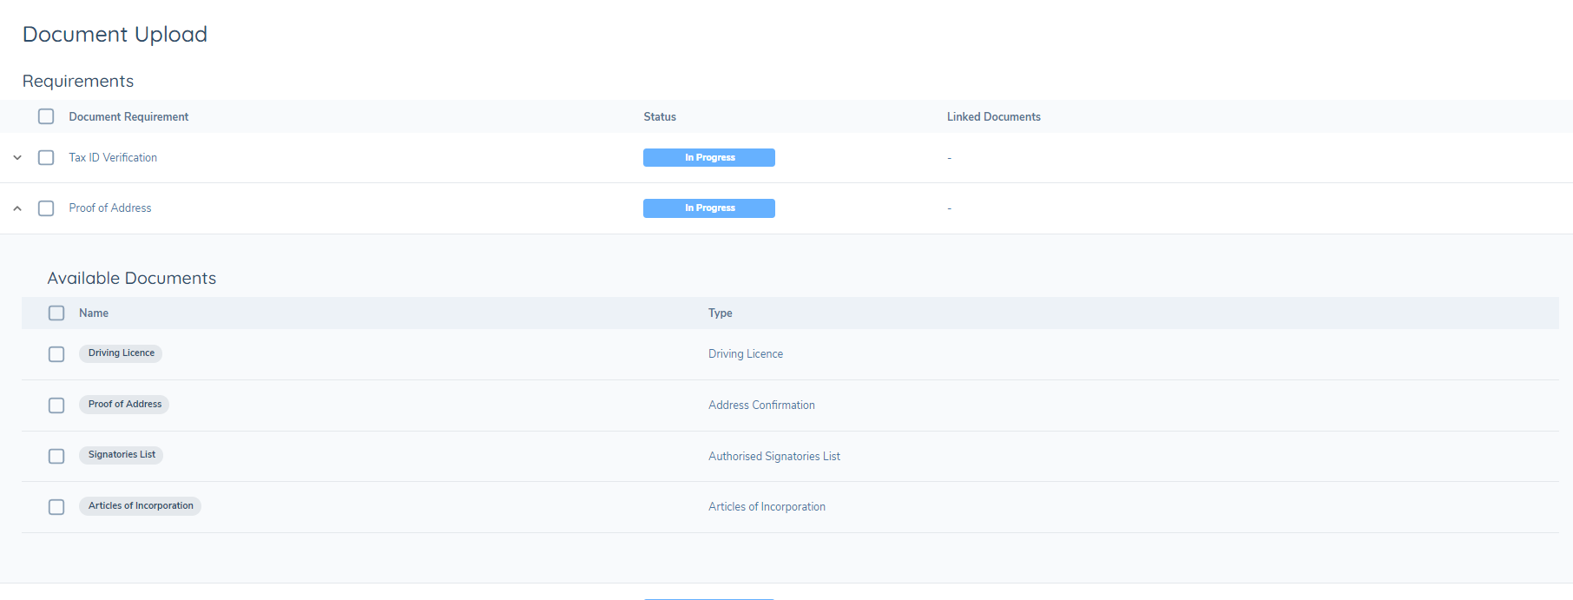Click Proof of Address In Progress badge
Viewport: 1573px width, 600px height.
pyautogui.click(x=708, y=208)
